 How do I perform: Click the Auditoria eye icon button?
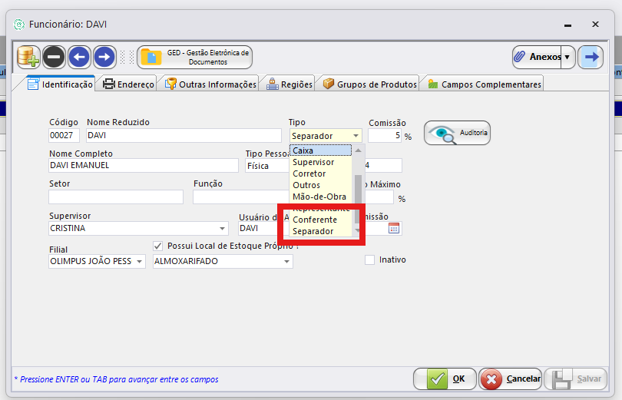[x=457, y=134]
